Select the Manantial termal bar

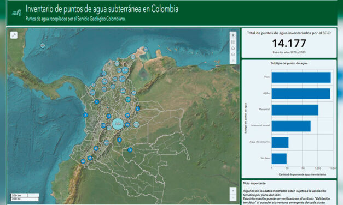[x=291, y=126]
